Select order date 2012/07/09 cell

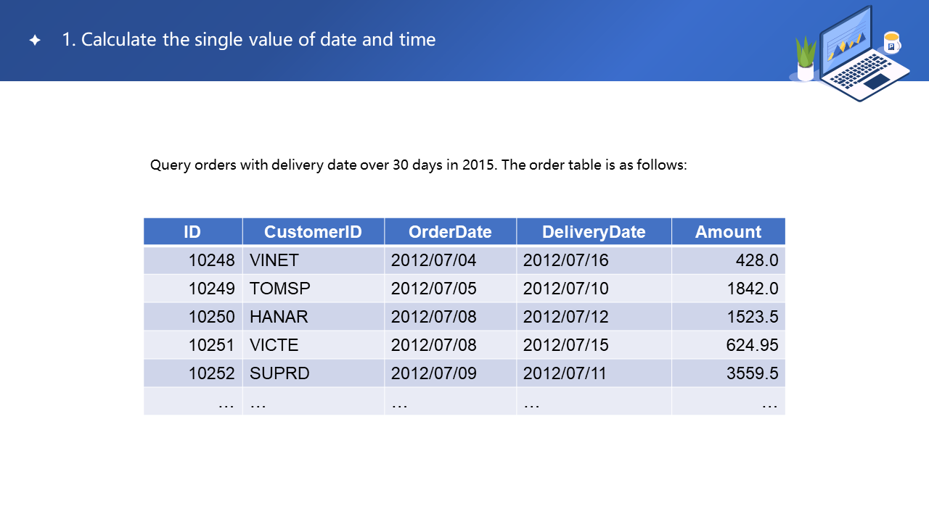coord(433,373)
